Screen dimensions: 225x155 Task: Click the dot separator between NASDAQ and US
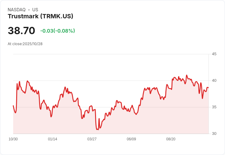click(x=29, y=10)
